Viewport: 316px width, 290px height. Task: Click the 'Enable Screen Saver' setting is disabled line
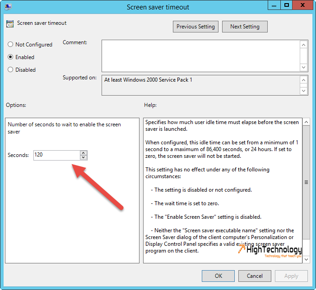coord(206,217)
